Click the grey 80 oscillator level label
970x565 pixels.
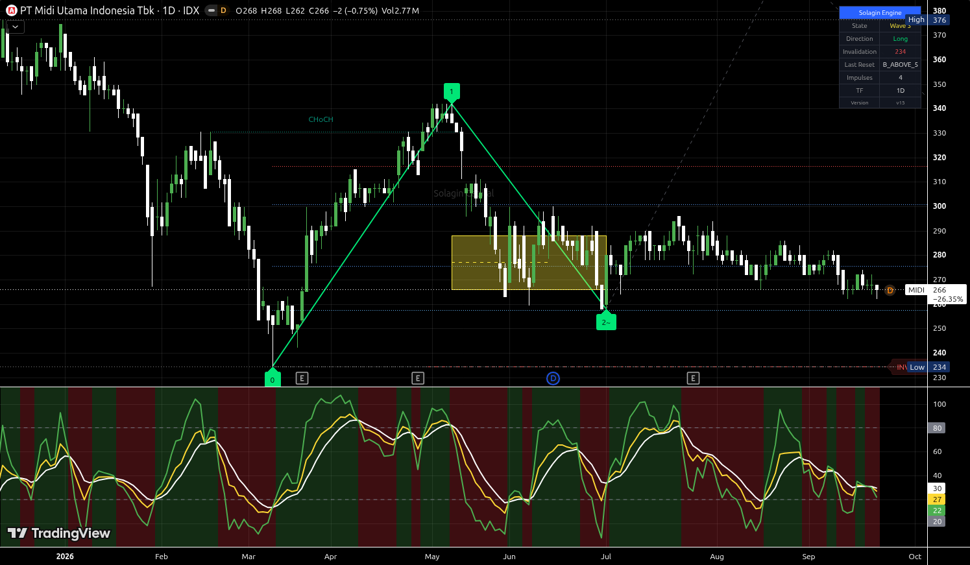coord(937,428)
